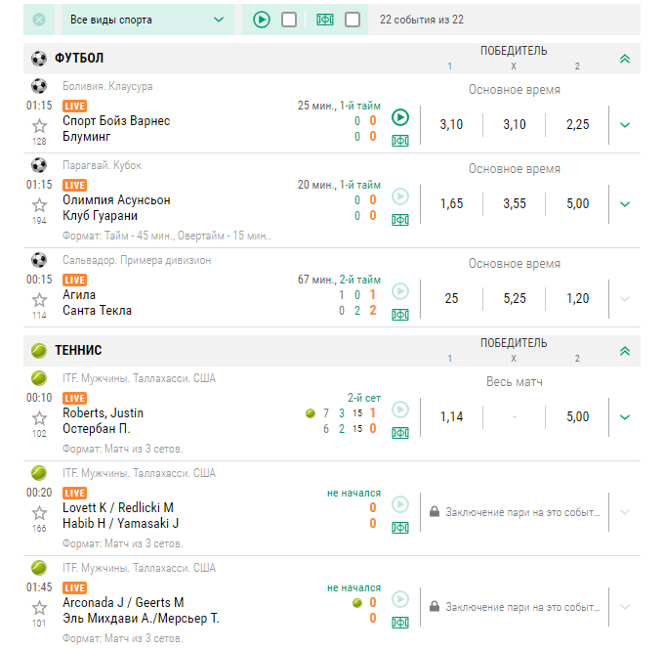
Task: Open the 'Все виды спорта' dropdown
Action: (x=147, y=20)
